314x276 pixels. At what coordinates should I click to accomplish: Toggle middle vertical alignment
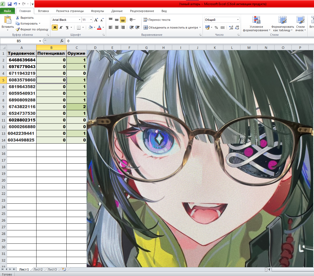[x=117, y=20]
